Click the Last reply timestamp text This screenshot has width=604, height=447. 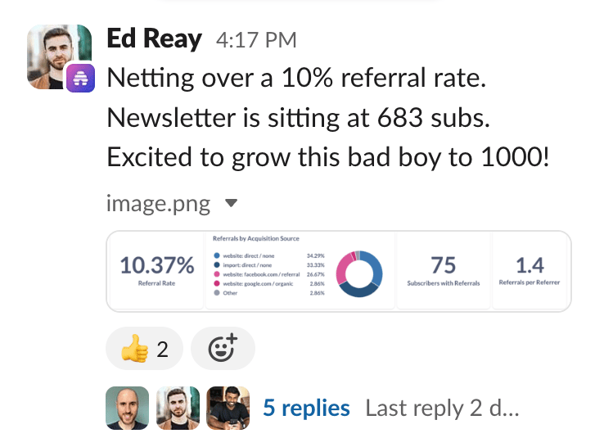[442, 408]
